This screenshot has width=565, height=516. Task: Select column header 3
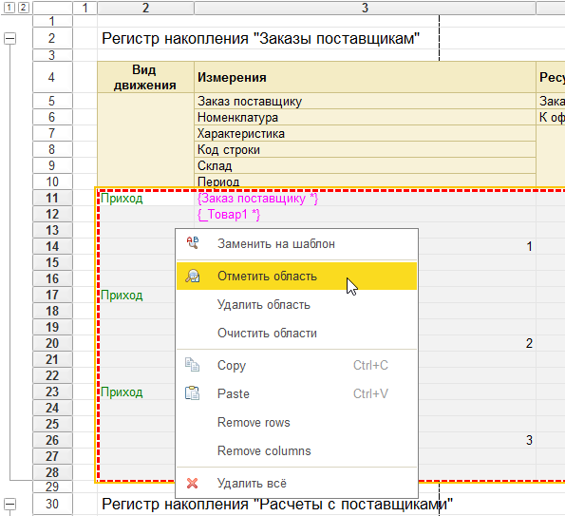[x=365, y=8]
